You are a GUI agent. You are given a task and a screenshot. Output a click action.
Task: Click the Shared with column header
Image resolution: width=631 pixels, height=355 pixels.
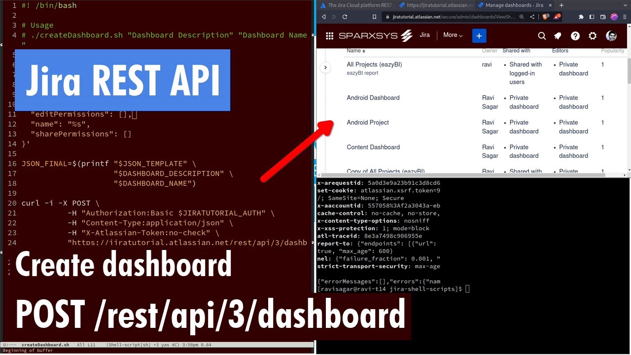(x=516, y=51)
